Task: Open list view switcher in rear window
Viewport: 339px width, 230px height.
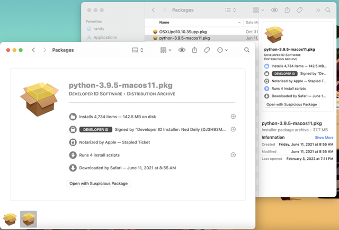Action: pyautogui.click(x=230, y=10)
